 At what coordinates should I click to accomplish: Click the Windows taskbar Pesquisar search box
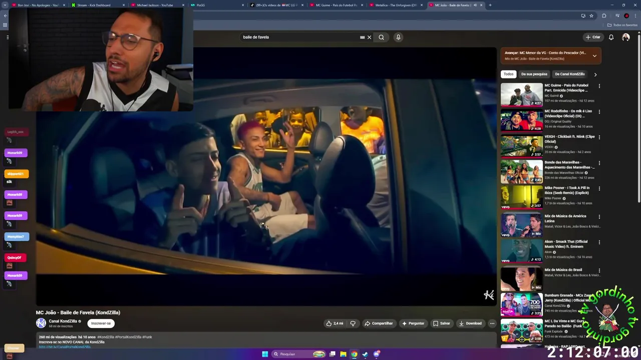[x=299, y=354]
